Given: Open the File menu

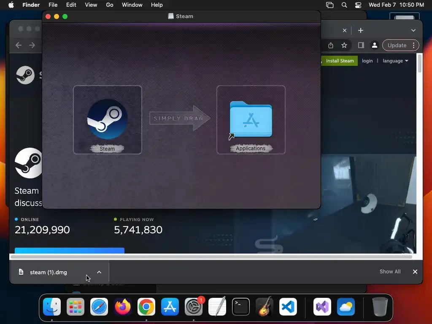Looking at the screenshot, I should tap(53, 5).
